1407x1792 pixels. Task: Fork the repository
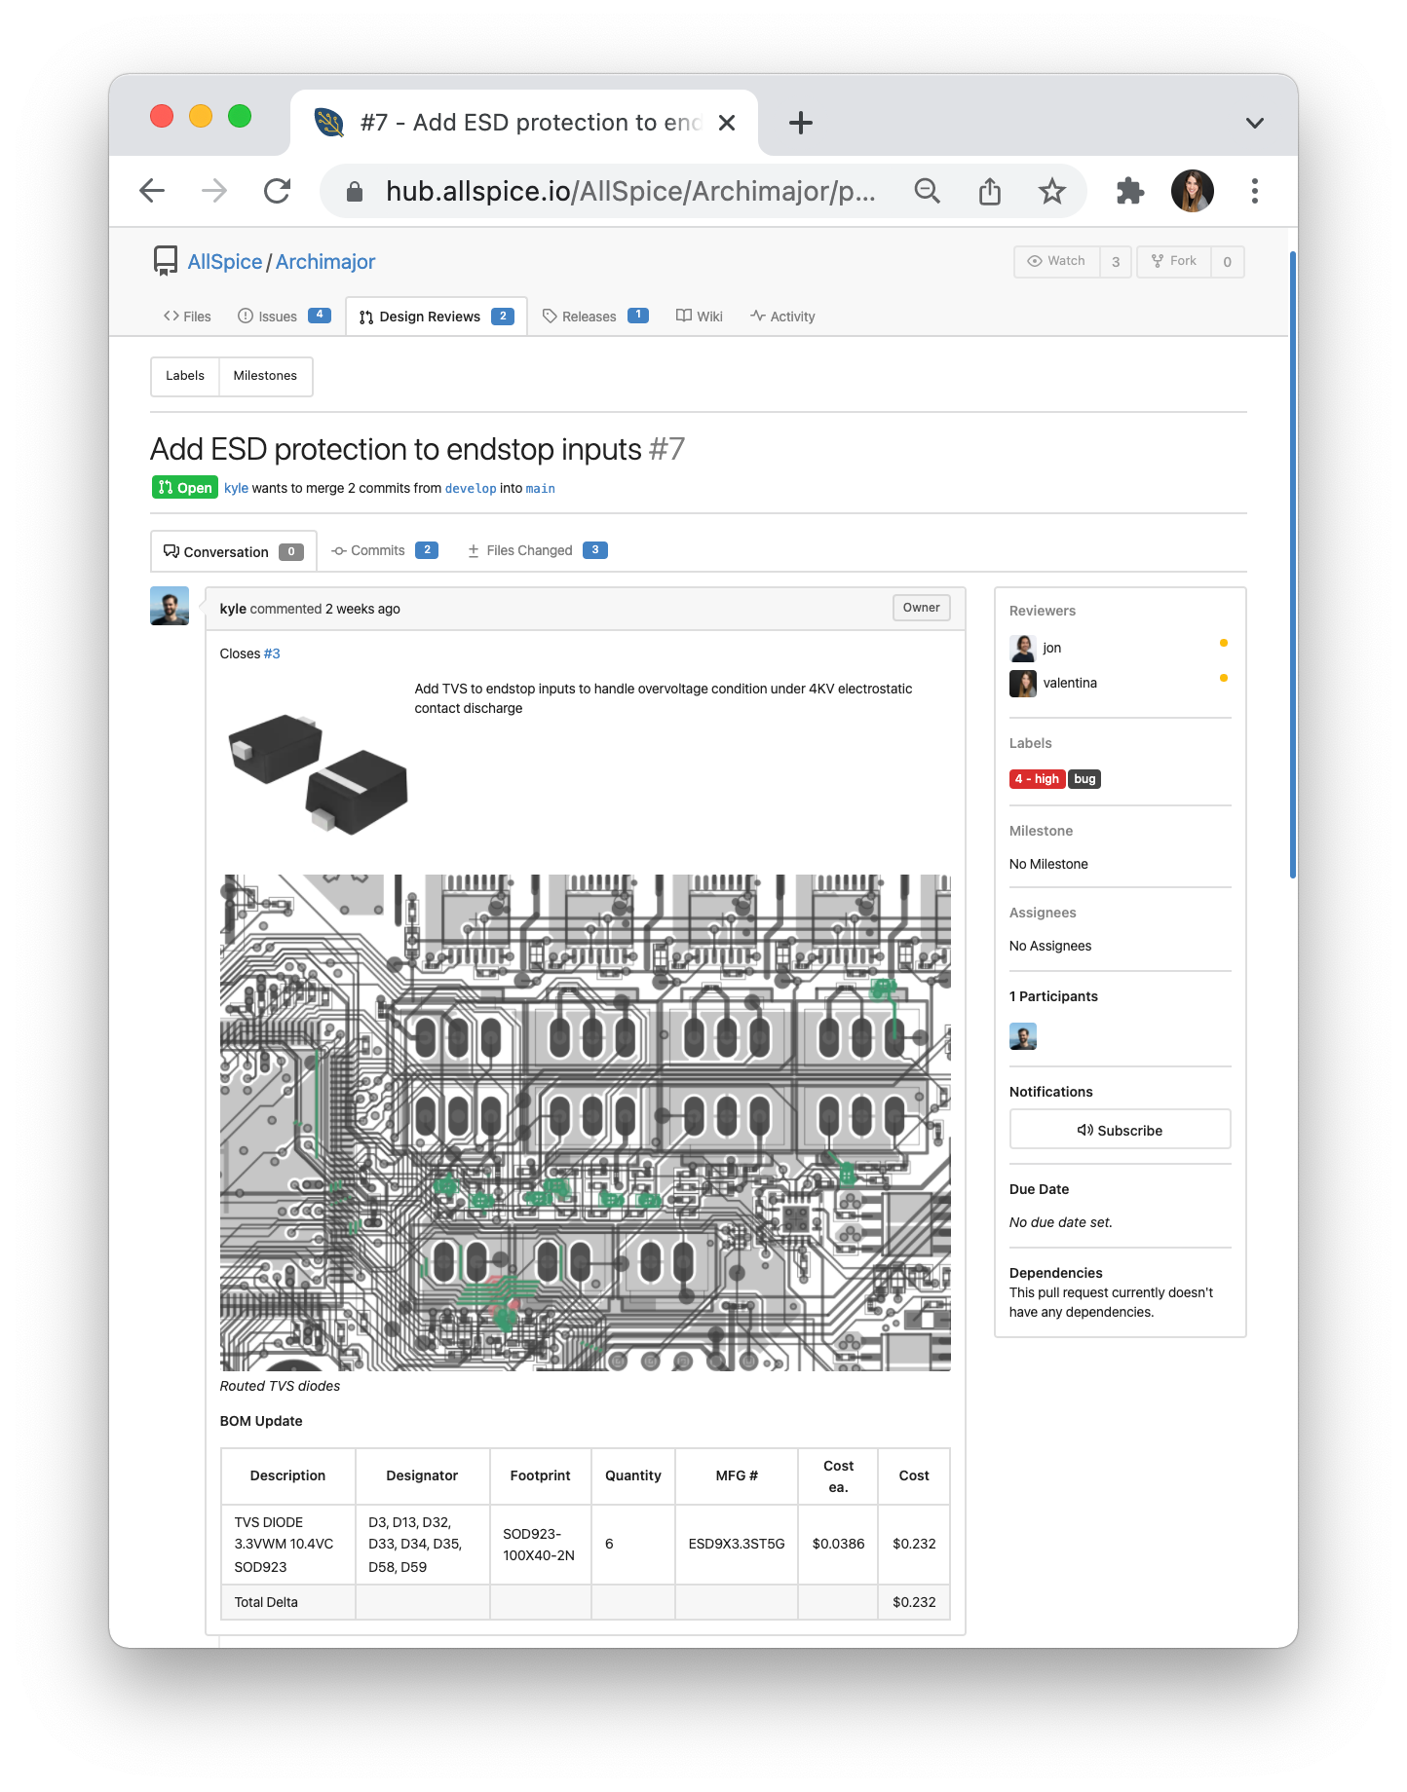[1174, 261]
